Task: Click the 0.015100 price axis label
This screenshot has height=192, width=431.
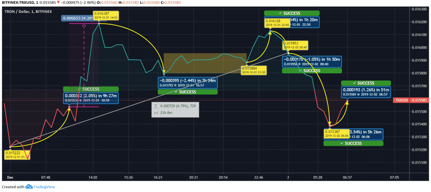Action: tap(420, 163)
